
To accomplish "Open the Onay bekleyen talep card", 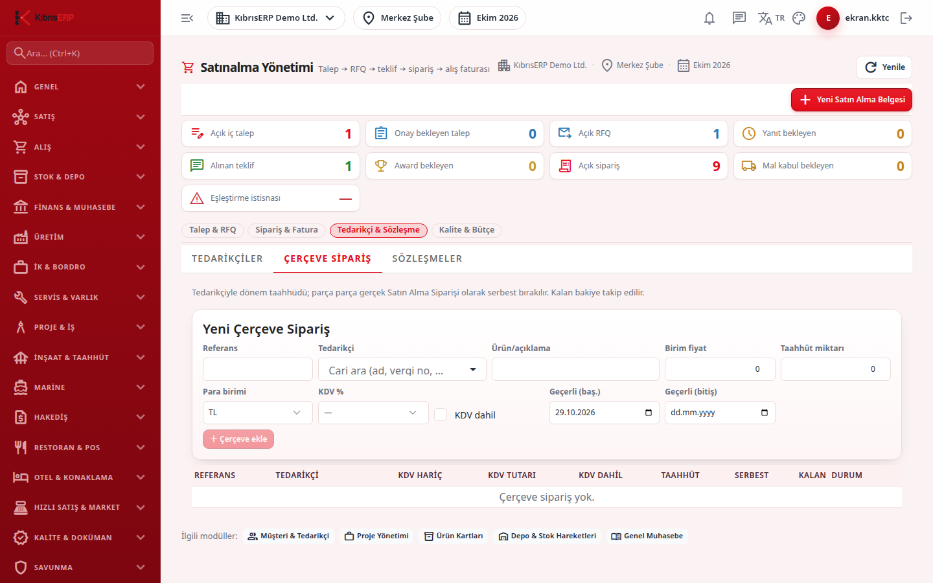I will [x=455, y=133].
